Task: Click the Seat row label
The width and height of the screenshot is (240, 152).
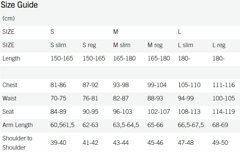Action: pyautogui.click(x=8, y=112)
